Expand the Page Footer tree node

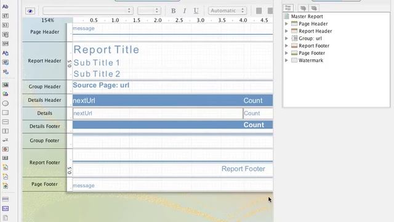(286, 53)
